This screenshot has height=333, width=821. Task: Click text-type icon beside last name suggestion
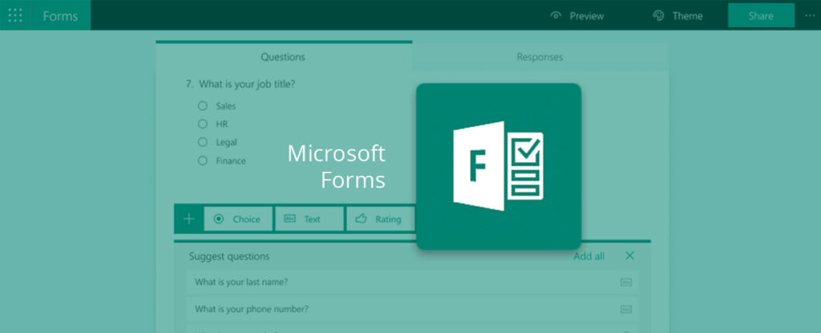click(626, 283)
